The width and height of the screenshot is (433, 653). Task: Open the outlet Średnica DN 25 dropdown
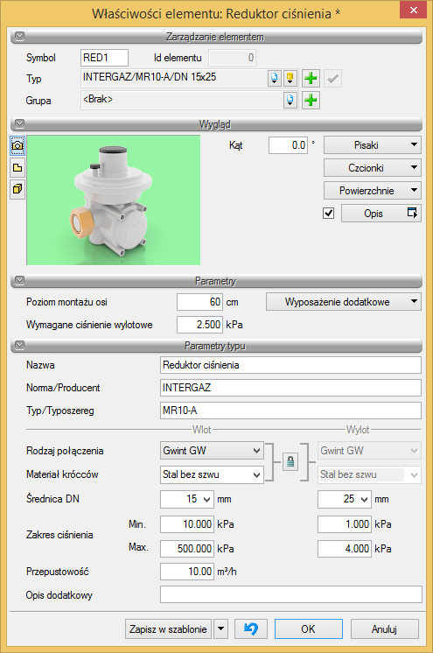coord(345,499)
